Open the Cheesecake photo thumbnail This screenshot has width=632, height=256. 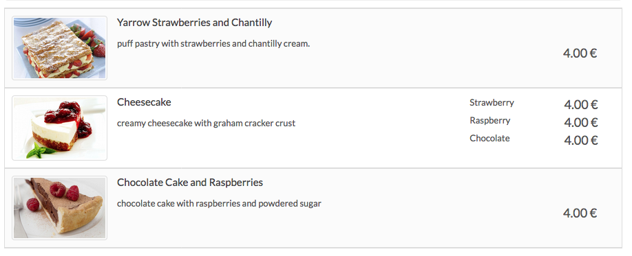coord(60,128)
